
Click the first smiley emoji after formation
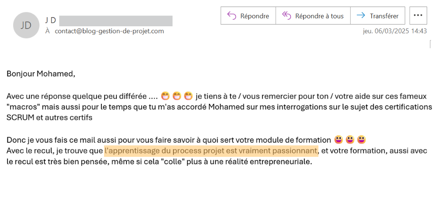(338, 139)
